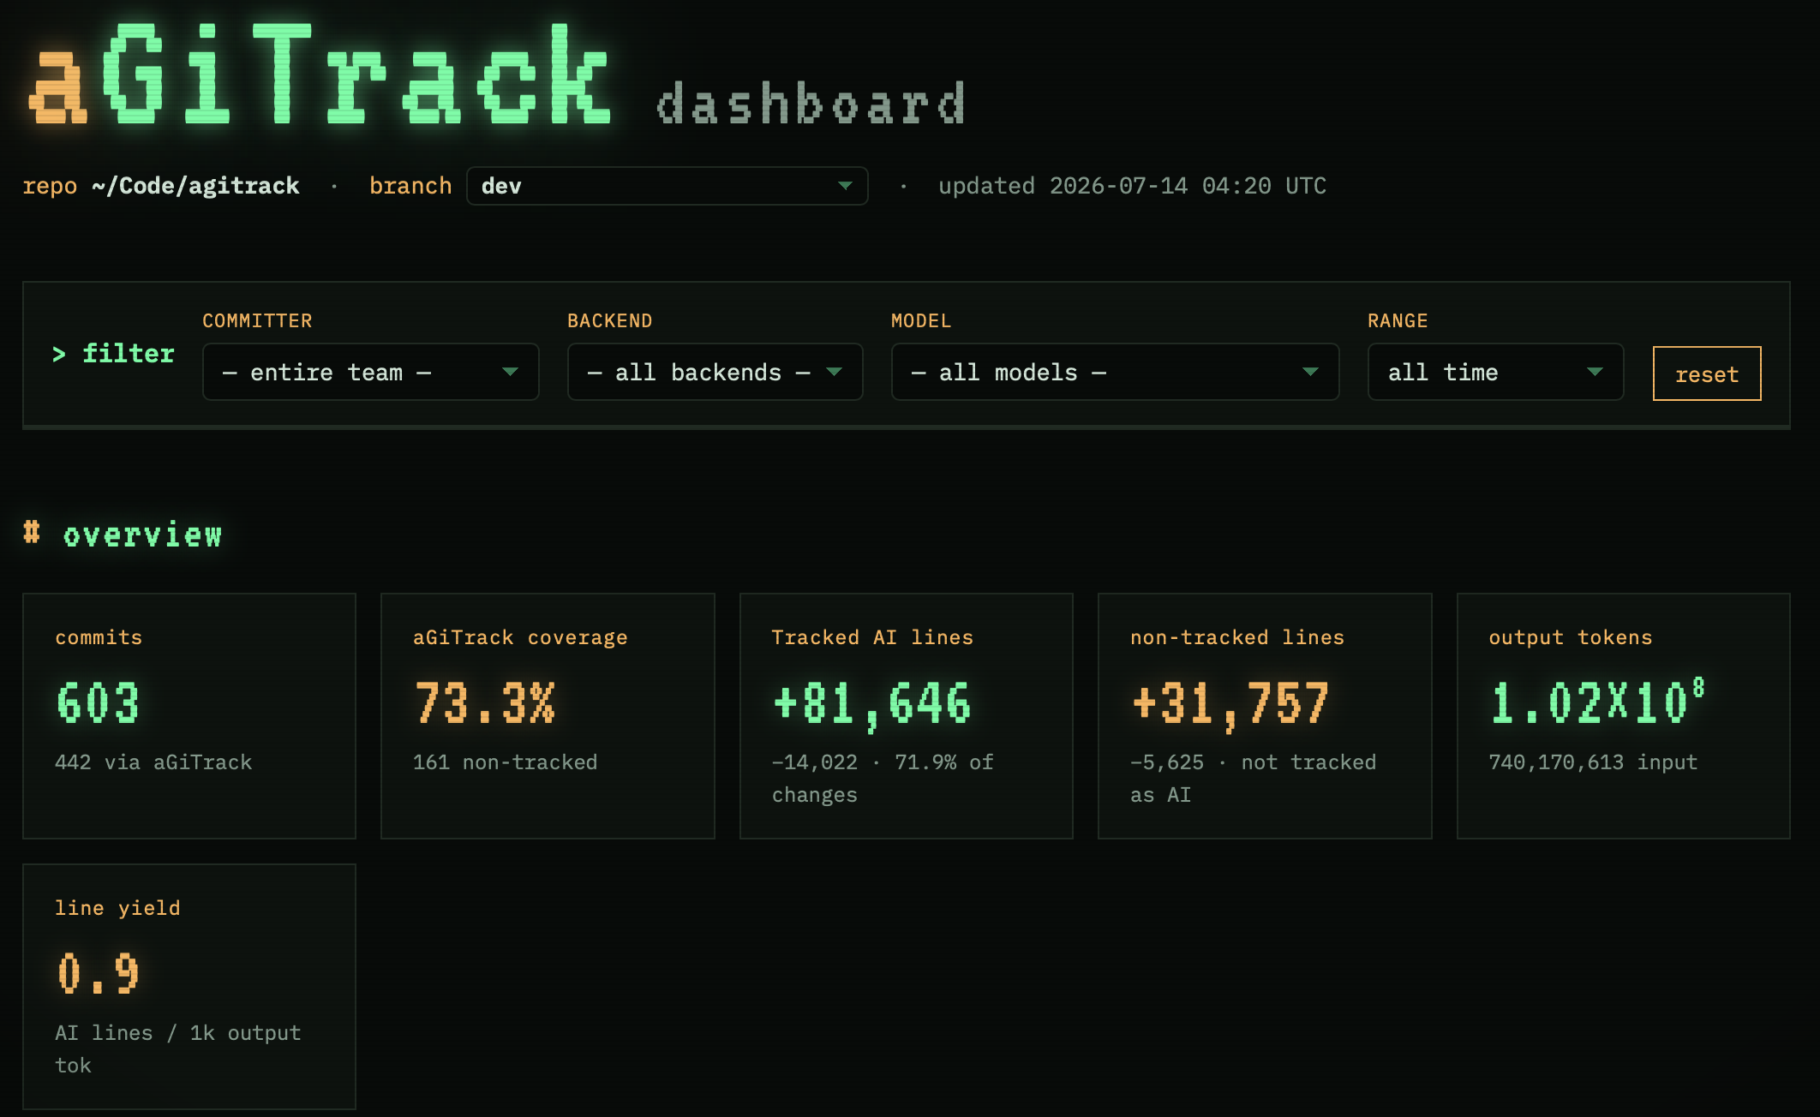Click the 'non-tracked lines' card title
Image resolution: width=1820 pixels, height=1117 pixels.
(1237, 637)
